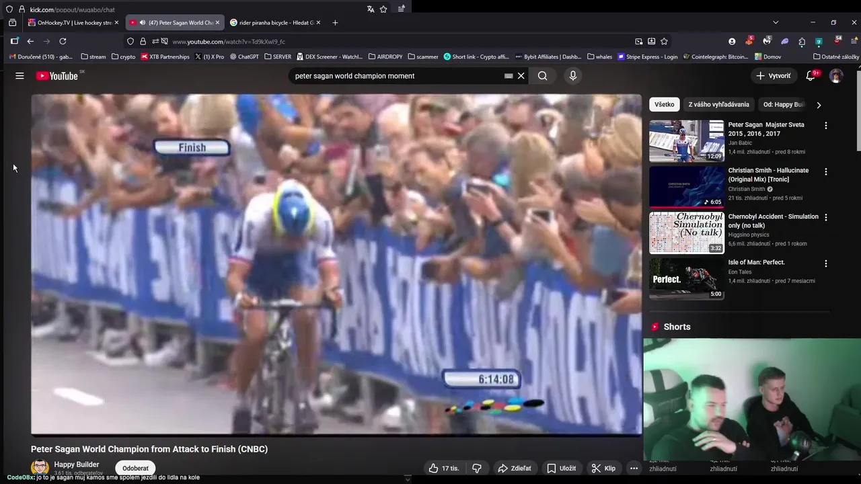861x484 pixels.
Task: Open the Isle of Man: Perfect thumbnail
Action: coord(686,279)
